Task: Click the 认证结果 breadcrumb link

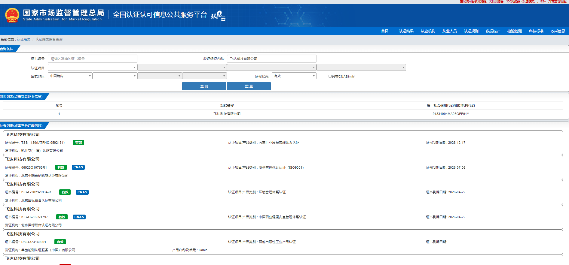Action: pyautogui.click(x=23, y=39)
